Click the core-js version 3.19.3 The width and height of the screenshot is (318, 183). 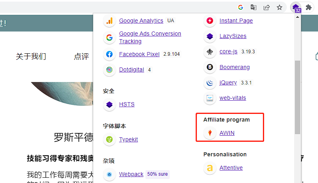(x=248, y=52)
